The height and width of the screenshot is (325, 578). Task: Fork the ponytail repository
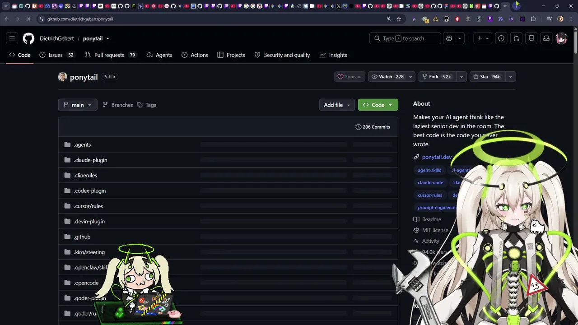point(437,77)
